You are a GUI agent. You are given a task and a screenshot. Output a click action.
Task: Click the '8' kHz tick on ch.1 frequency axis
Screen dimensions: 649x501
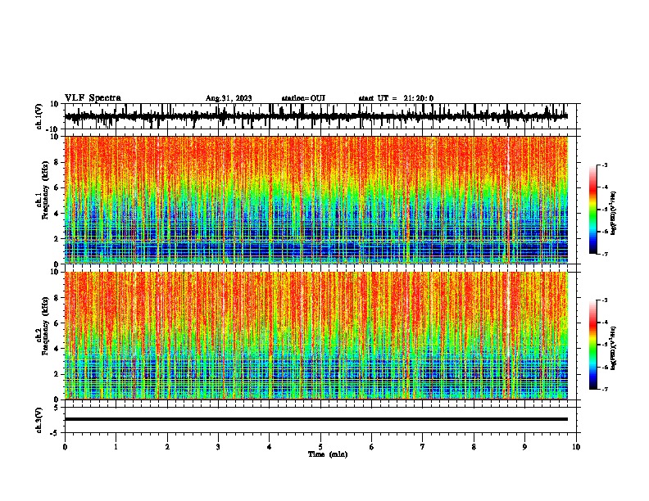(x=57, y=162)
